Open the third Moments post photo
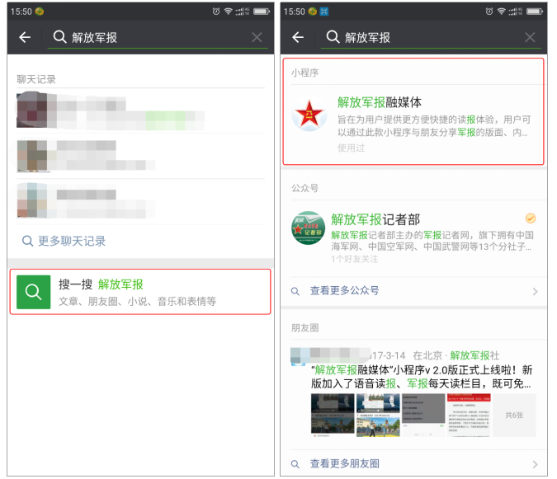557x479 pixels. click(423, 415)
